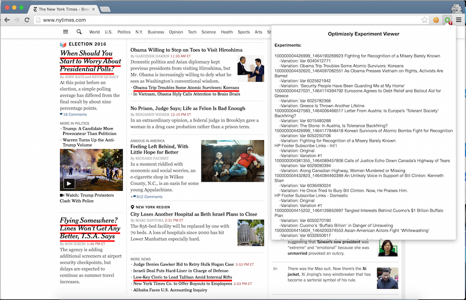Screen dimensions: 466x300
Task: Open 'Judge Denies Gawker Bid to Retry Hulk Hogan Case'
Action: [x=183, y=264]
